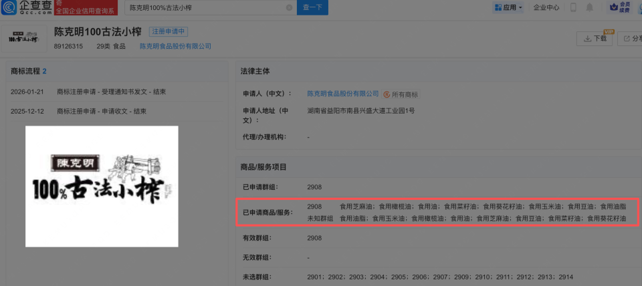Click the 有效群组 value 2908

click(x=314, y=238)
